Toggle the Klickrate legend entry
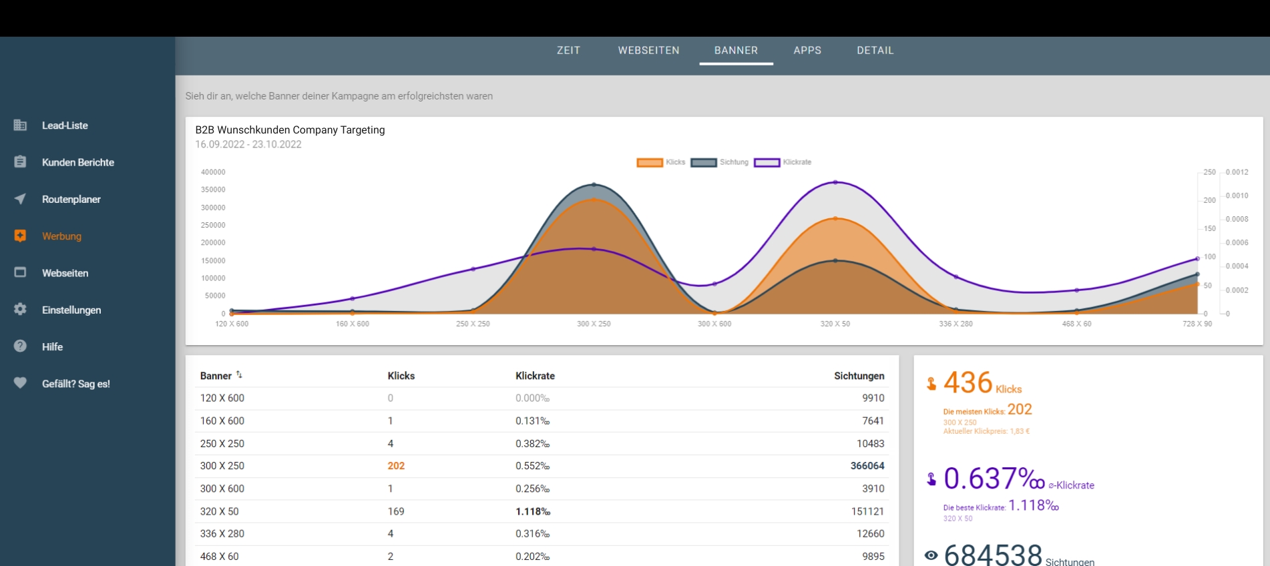This screenshot has height=566, width=1270. pyautogui.click(x=783, y=162)
